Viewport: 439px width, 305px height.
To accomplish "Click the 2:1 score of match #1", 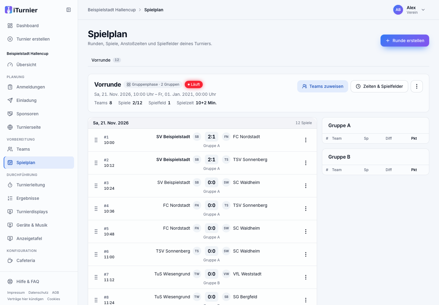I will (x=212, y=137).
